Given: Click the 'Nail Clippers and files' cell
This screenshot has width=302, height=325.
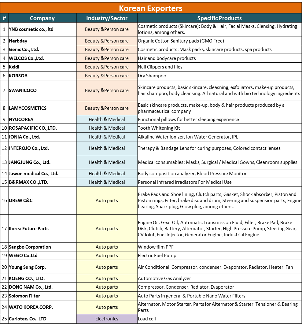Looking at the screenshot, I should point(219,67).
